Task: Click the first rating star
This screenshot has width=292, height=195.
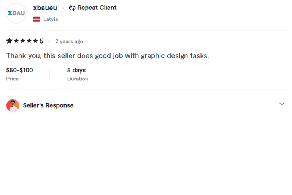Action: [9, 41]
